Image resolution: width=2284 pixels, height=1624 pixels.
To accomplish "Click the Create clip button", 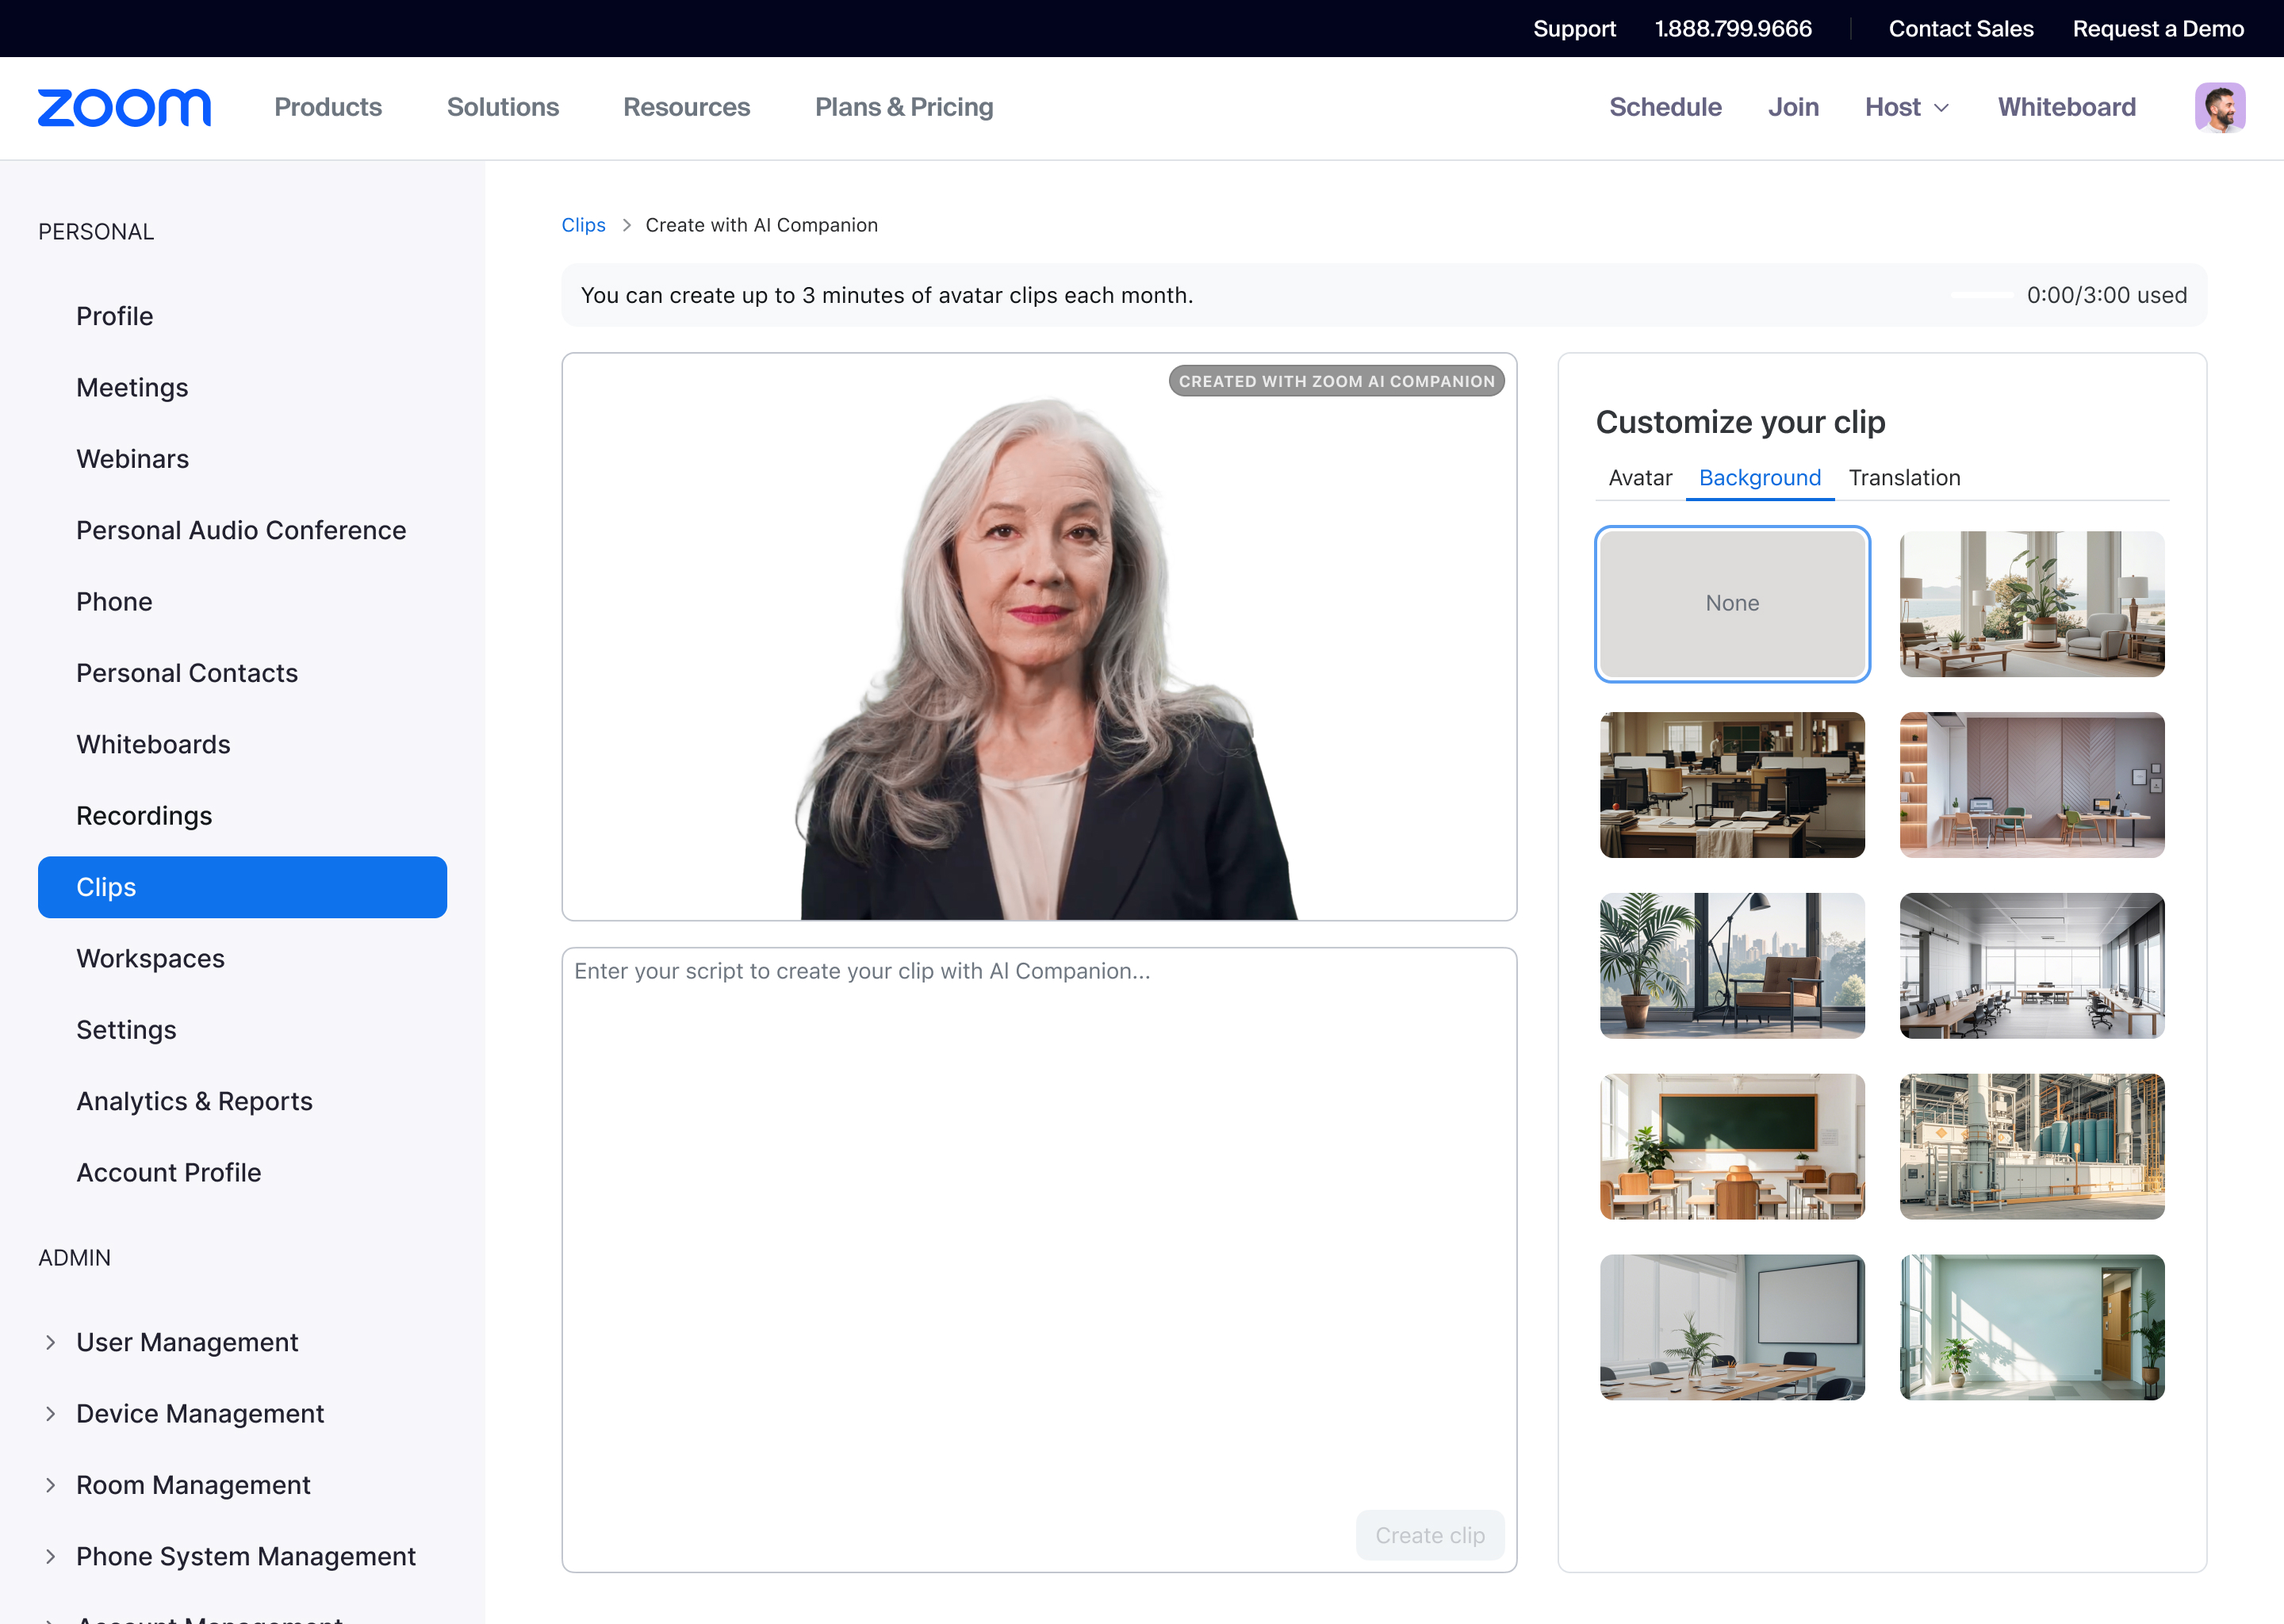I will coord(1430,1534).
